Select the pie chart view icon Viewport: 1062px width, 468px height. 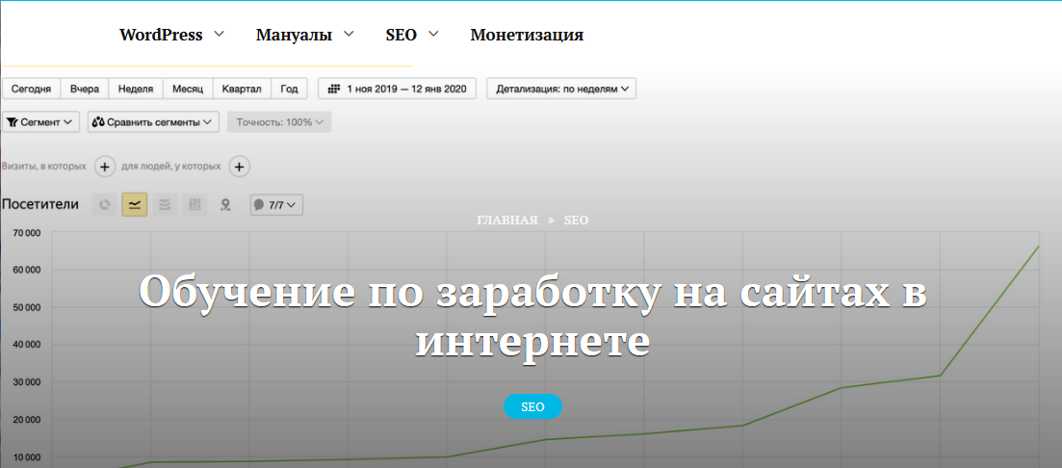coord(104,204)
